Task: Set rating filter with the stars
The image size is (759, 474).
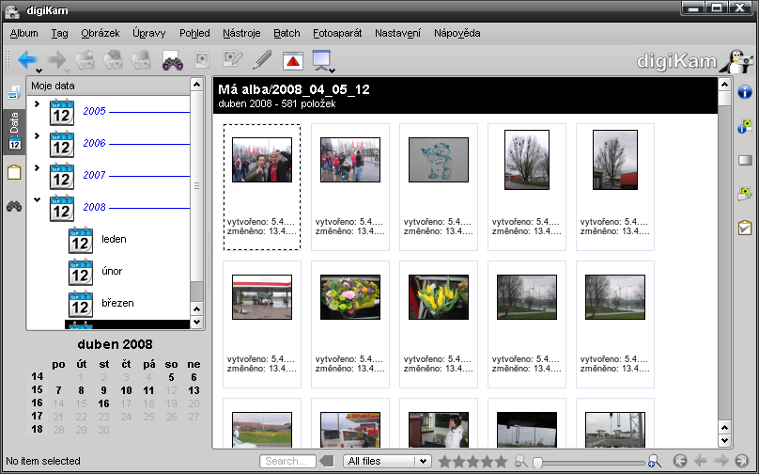Action: pos(472,462)
